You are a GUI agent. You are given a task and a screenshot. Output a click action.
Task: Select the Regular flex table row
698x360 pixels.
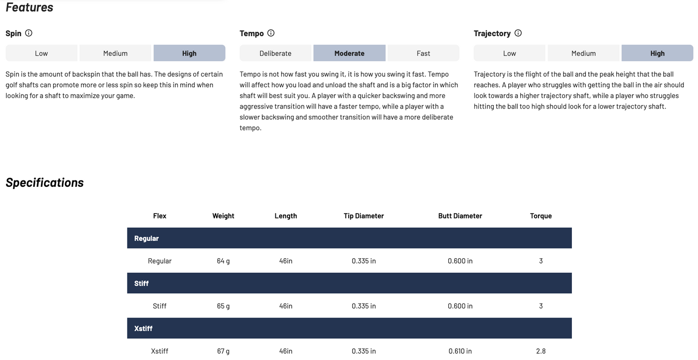coord(349,261)
